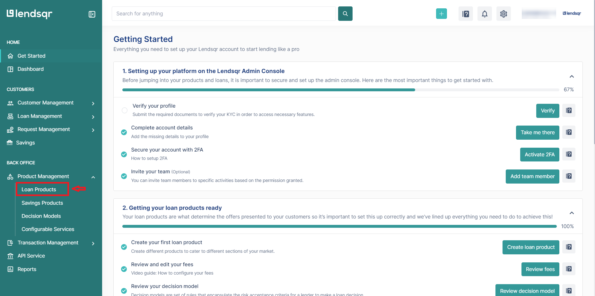Open help guide for Invite your team
The height and width of the screenshot is (296, 595).
coord(569,176)
